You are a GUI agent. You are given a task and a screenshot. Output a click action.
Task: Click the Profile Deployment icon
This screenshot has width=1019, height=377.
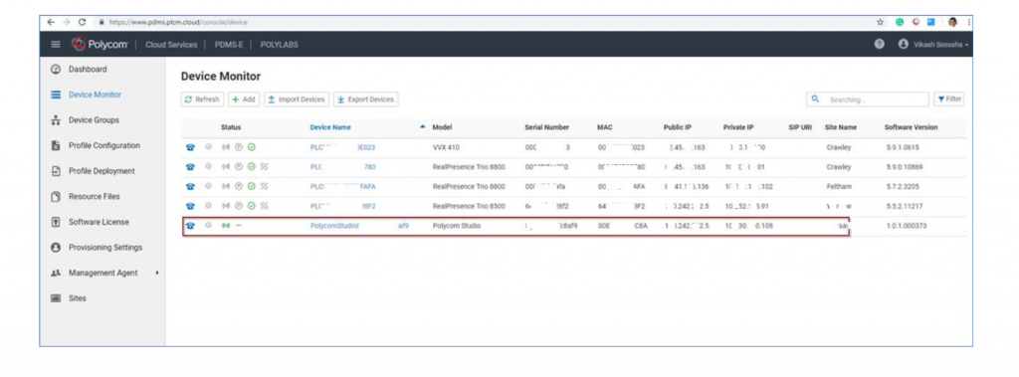click(x=56, y=171)
